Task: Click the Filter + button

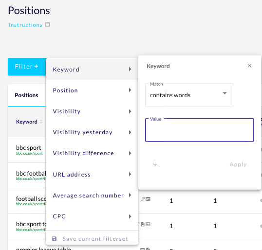Action: tap(27, 67)
